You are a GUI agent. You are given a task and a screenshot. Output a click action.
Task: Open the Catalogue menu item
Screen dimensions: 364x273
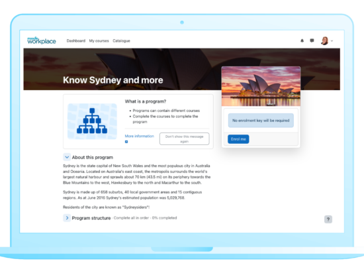click(x=121, y=40)
